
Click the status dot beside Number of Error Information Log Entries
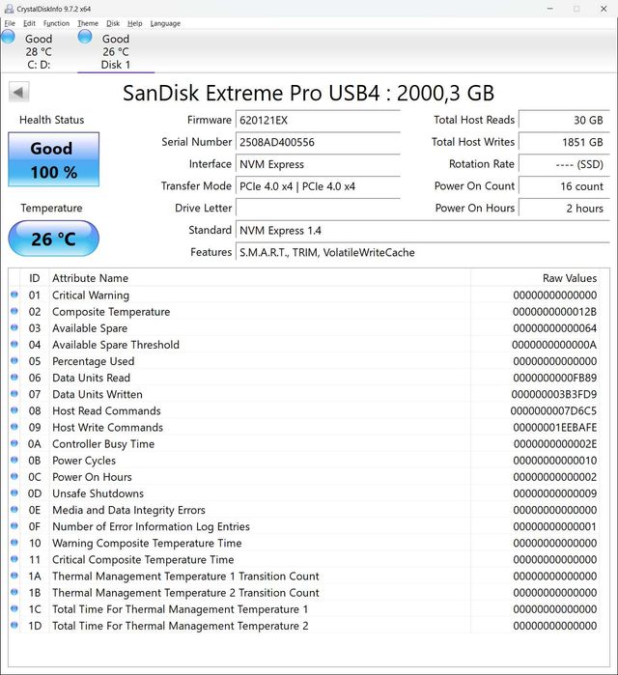[x=14, y=525]
